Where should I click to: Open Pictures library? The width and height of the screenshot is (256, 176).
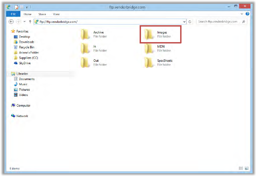(x=22, y=90)
